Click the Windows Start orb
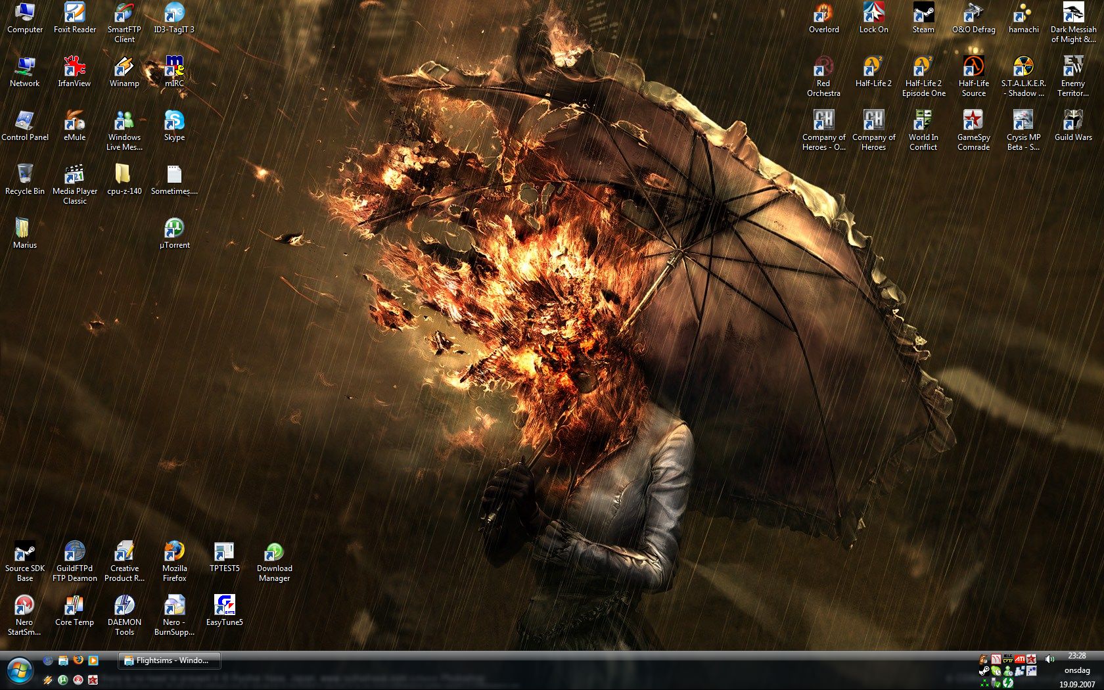The image size is (1104, 690). 19,671
